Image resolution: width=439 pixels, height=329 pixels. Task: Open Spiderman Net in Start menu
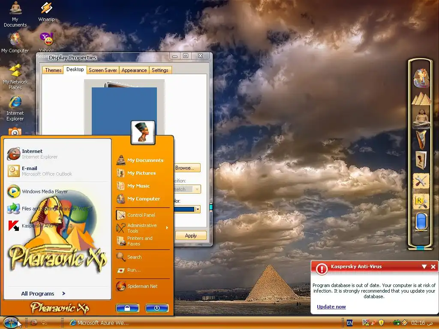[143, 286]
